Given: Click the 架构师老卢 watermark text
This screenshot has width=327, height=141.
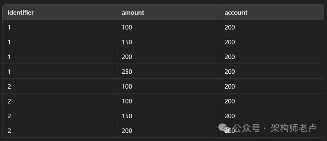Looking at the screenshot, I should (294, 128).
